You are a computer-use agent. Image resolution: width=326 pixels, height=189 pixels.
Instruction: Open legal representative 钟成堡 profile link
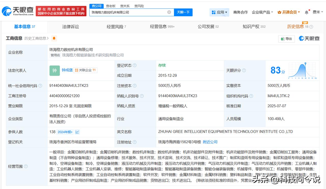click(67, 70)
